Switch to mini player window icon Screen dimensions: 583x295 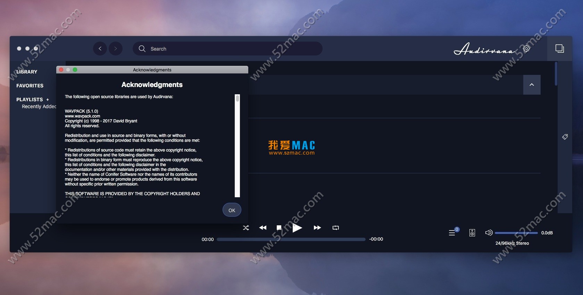click(x=559, y=49)
